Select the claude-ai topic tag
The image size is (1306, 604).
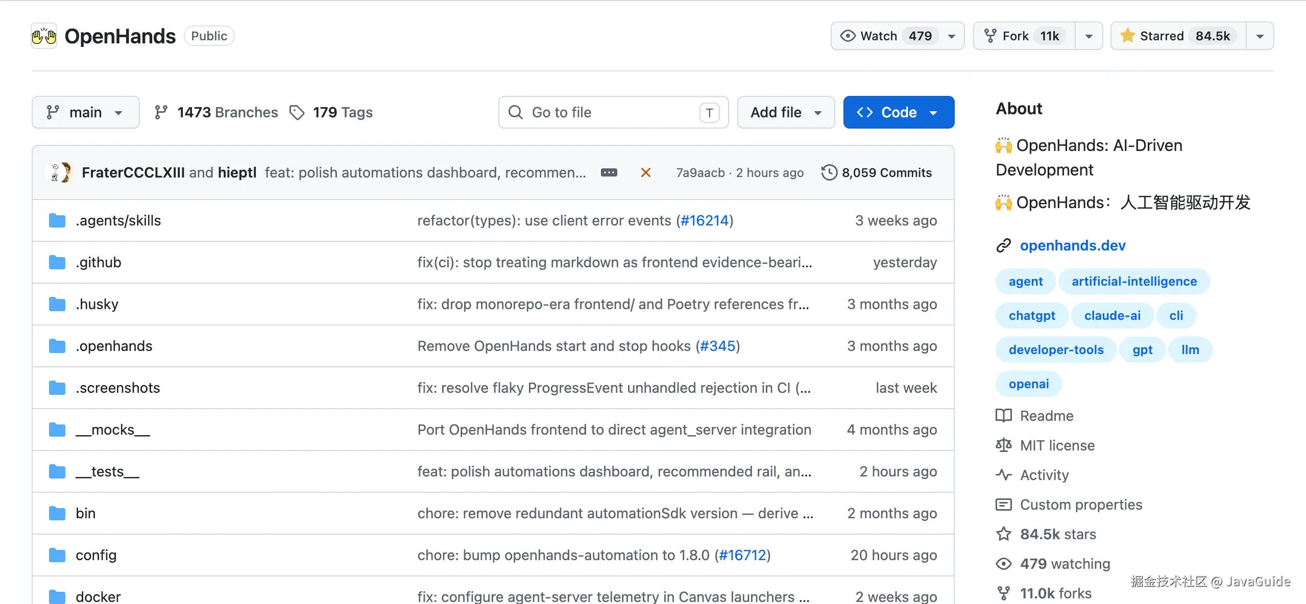[1112, 316]
